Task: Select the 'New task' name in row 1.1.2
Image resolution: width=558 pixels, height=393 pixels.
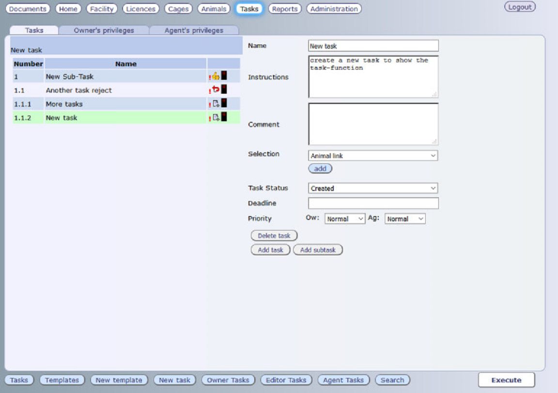Action: (x=61, y=117)
